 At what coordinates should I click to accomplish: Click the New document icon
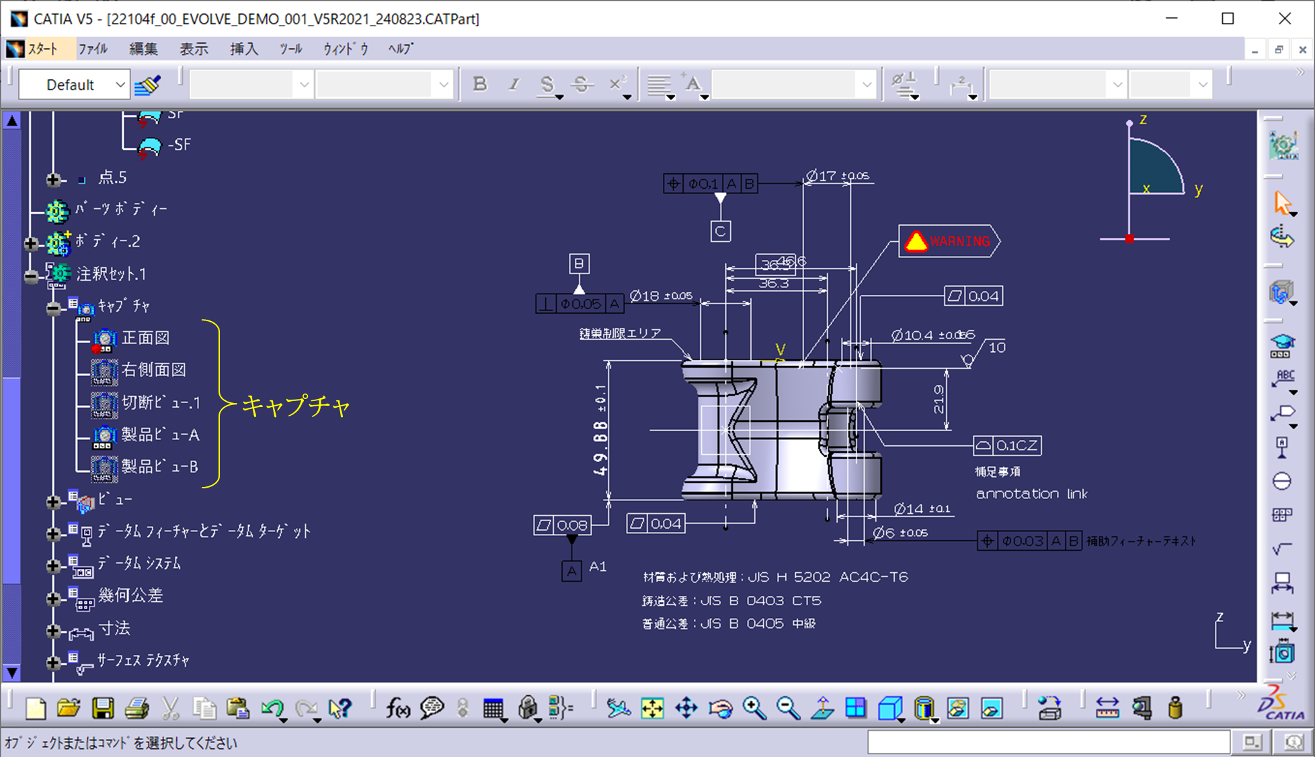[x=36, y=708]
